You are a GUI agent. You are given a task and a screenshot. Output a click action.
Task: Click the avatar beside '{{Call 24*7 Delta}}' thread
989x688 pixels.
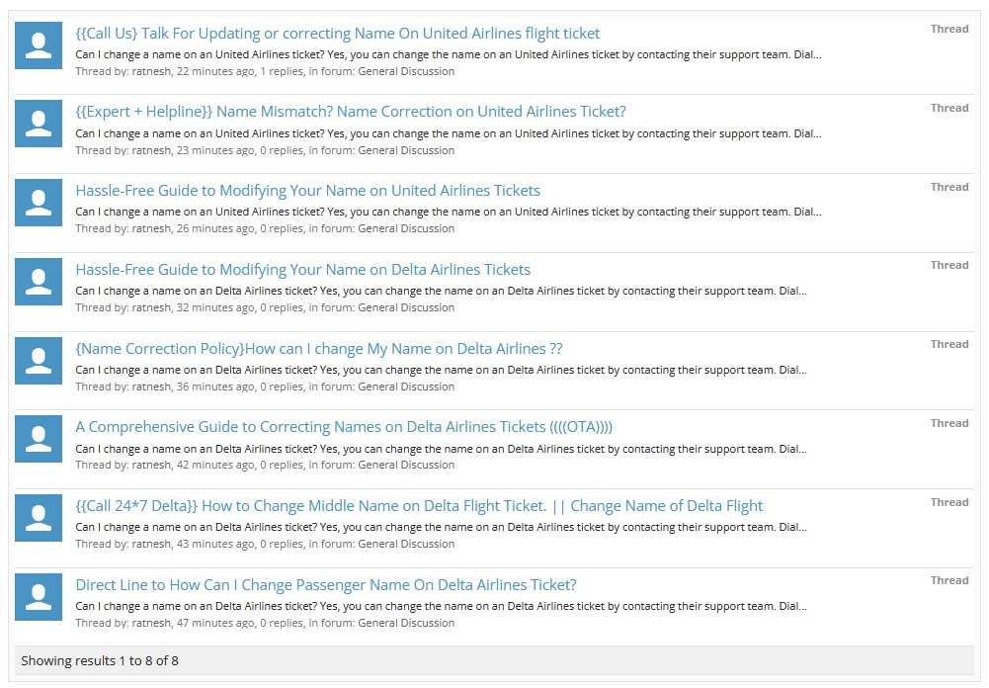click(39, 518)
